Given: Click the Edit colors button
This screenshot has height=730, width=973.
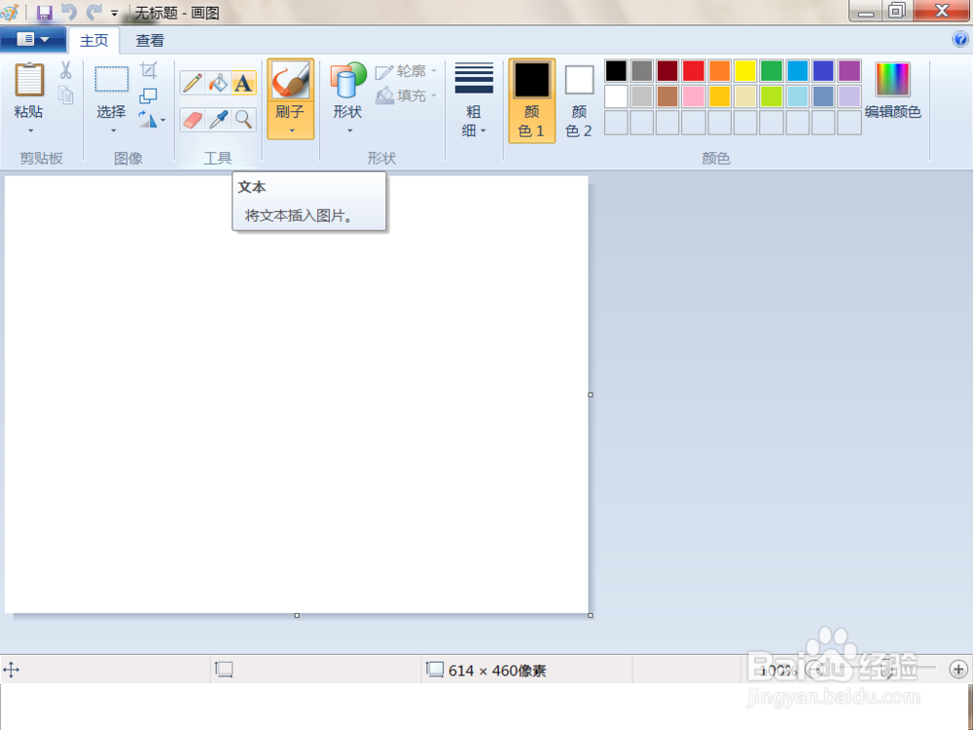Looking at the screenshot, I should 892,91.
